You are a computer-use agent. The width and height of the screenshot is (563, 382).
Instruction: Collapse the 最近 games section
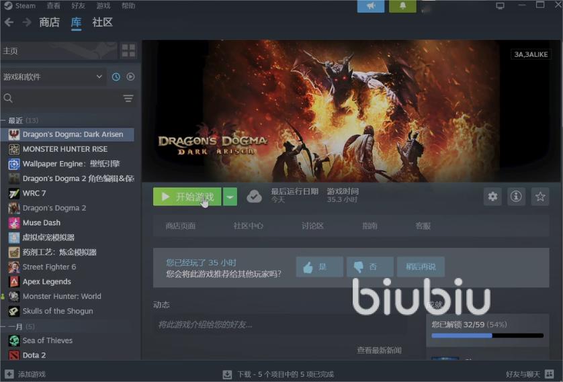point(4,120)
